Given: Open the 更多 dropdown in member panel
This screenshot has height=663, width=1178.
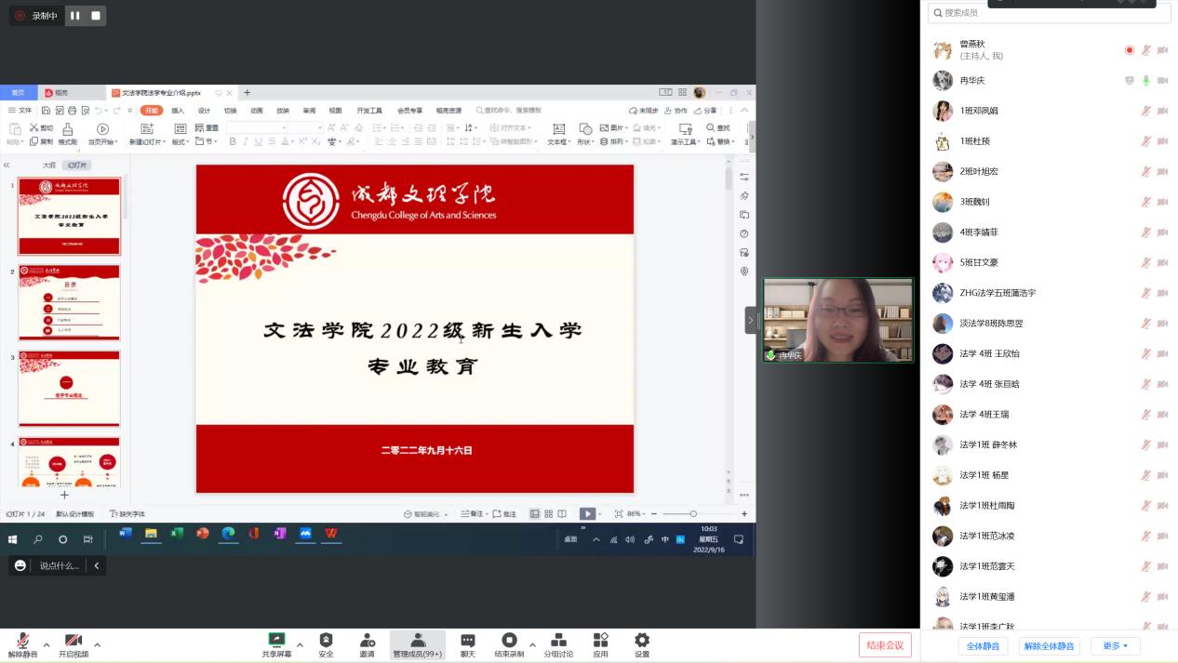Looking at the screenshot, I should [1115, 646].
